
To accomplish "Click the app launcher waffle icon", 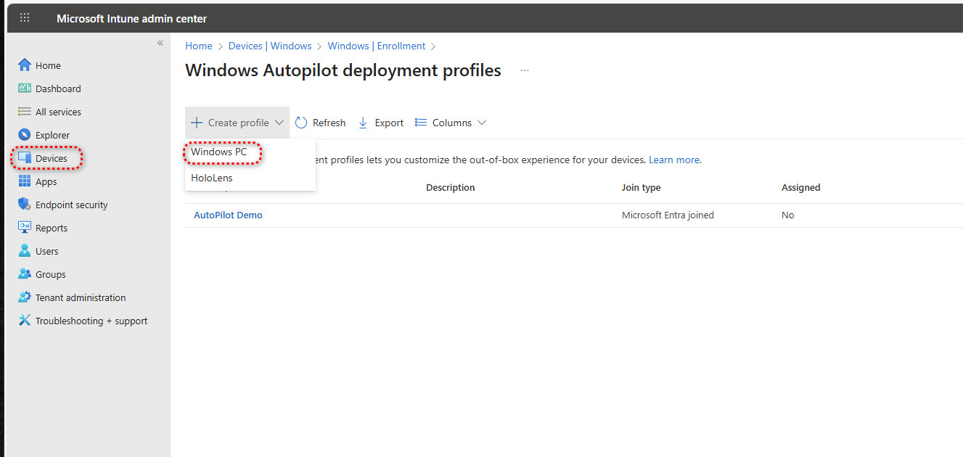I will point(25,18).
